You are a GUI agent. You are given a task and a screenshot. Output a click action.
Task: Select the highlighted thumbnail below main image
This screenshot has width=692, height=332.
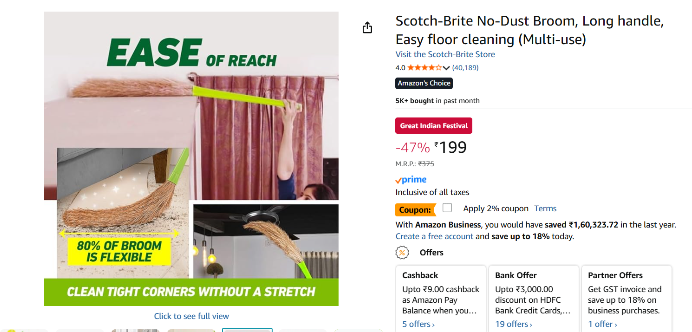tap(247, 330)
